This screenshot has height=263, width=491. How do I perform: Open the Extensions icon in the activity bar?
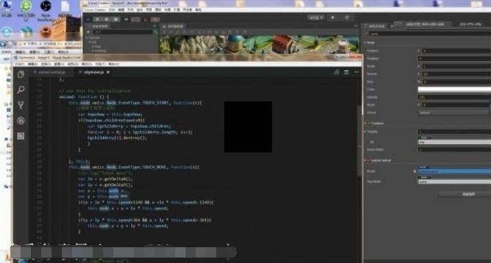tap(21, 136)
